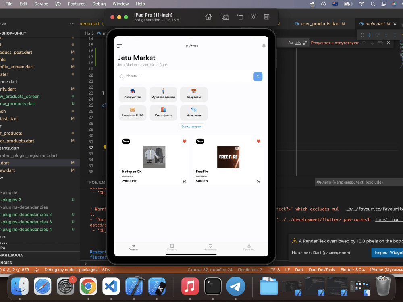Screen dimensions: 403x302
Task: Toggle the heart on Набор от СК
Action: coord(184,141)
